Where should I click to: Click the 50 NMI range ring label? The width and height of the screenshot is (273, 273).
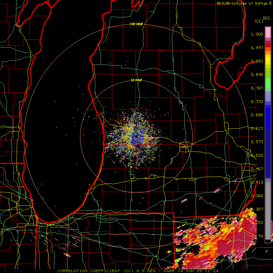pyautogui.click(x=136, y=80)
